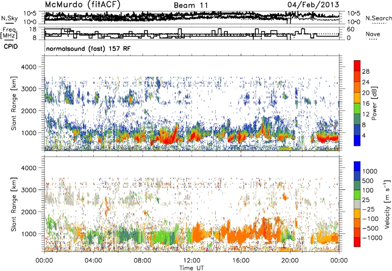Click the 08:00 time axis tick label
Screen dimensions: 392x271
pos(143,260)
